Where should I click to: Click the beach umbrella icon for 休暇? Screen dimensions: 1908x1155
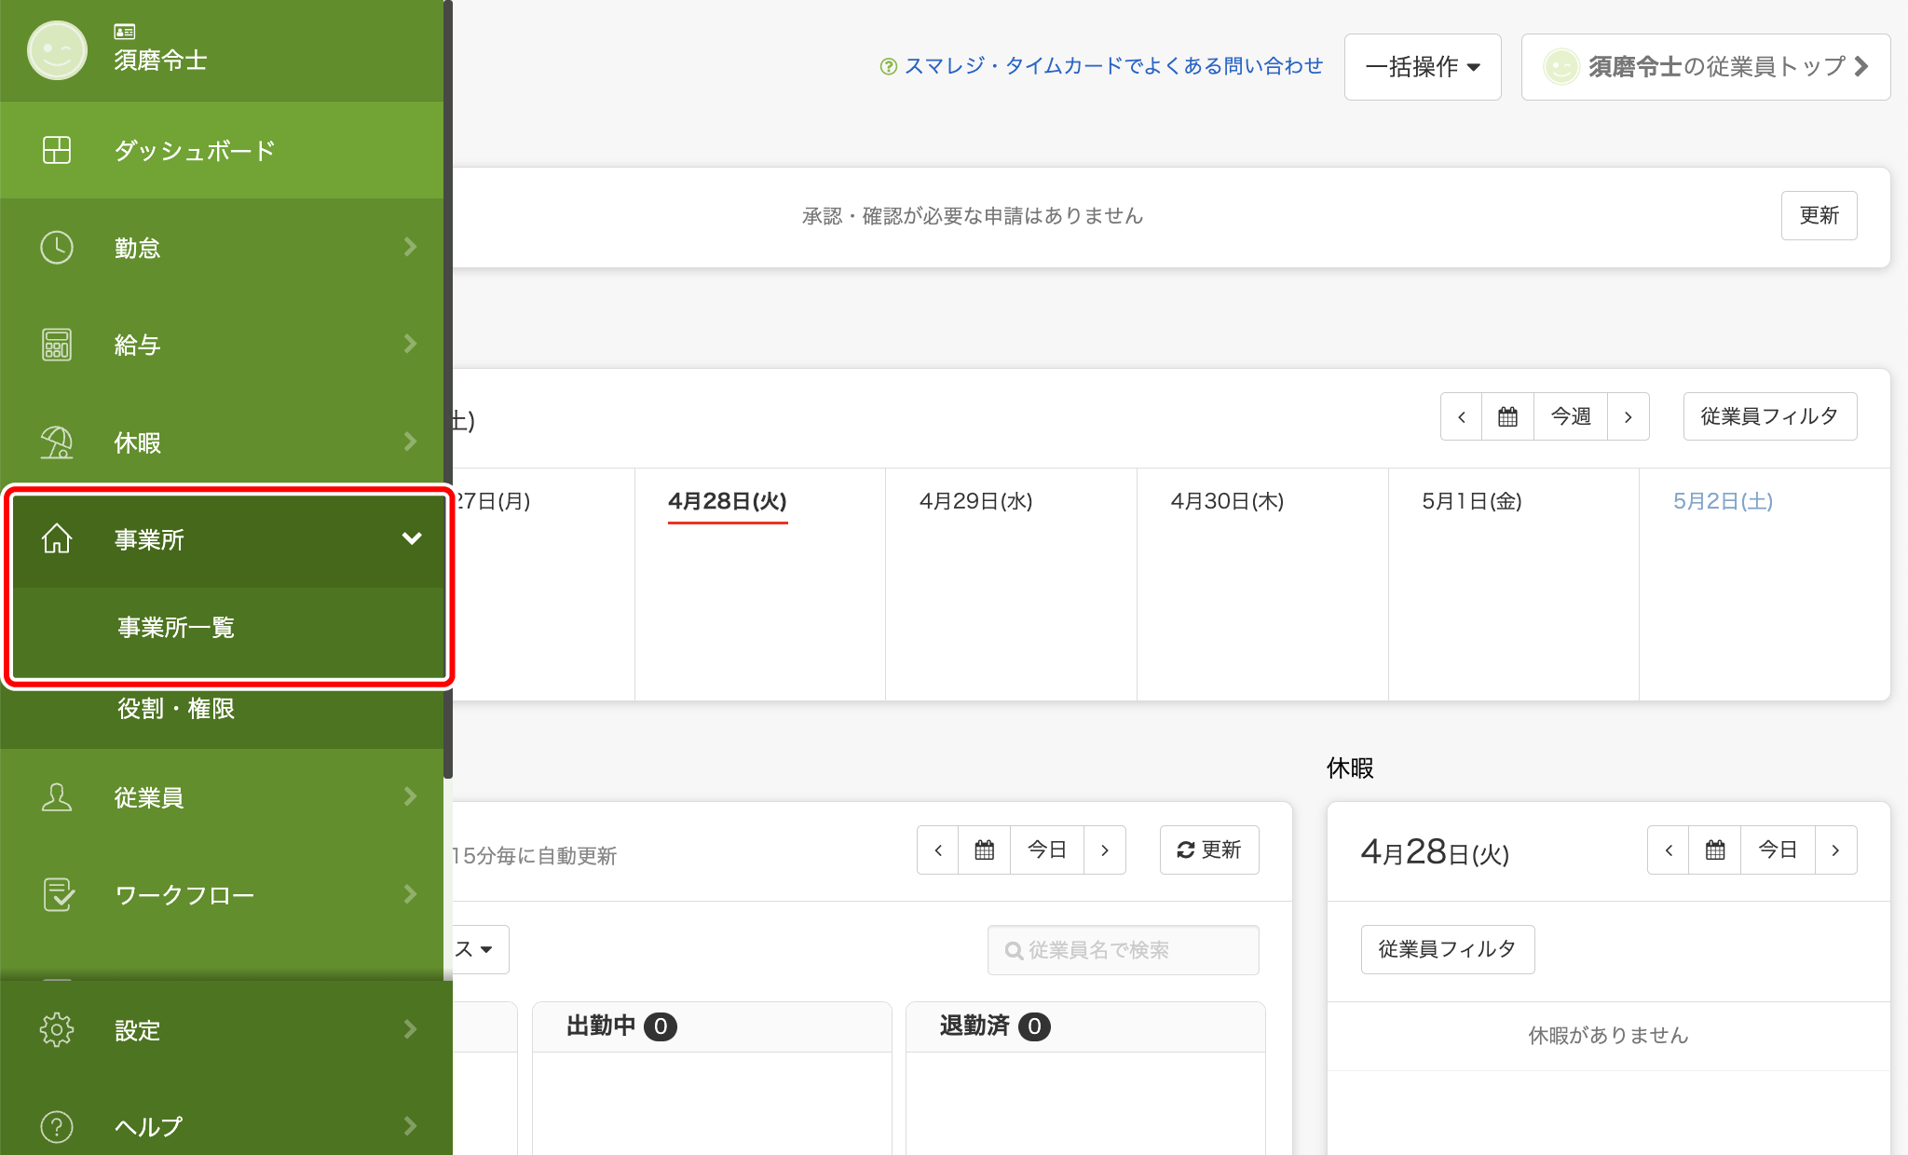57,442
